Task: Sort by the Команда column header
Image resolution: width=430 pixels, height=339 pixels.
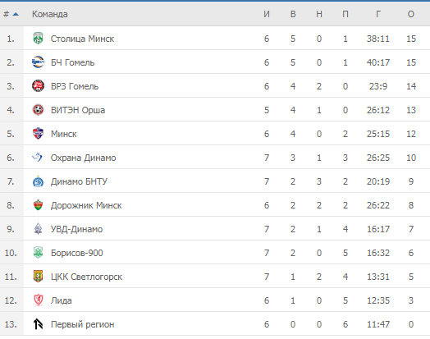Action: pos(49,14)
